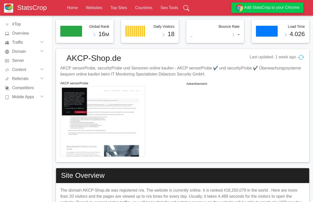The width and height of the screenshot is (313, 202).
Task: Expand the Mobile Apps sidebar chevron
Action: tap(42, 96)
